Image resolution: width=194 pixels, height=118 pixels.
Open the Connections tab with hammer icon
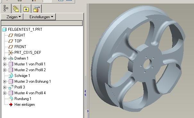click(x=36, y=9)
